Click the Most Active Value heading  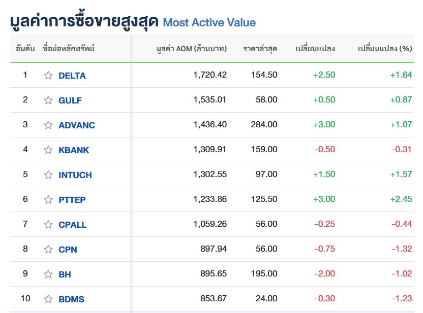click(209, 22)
